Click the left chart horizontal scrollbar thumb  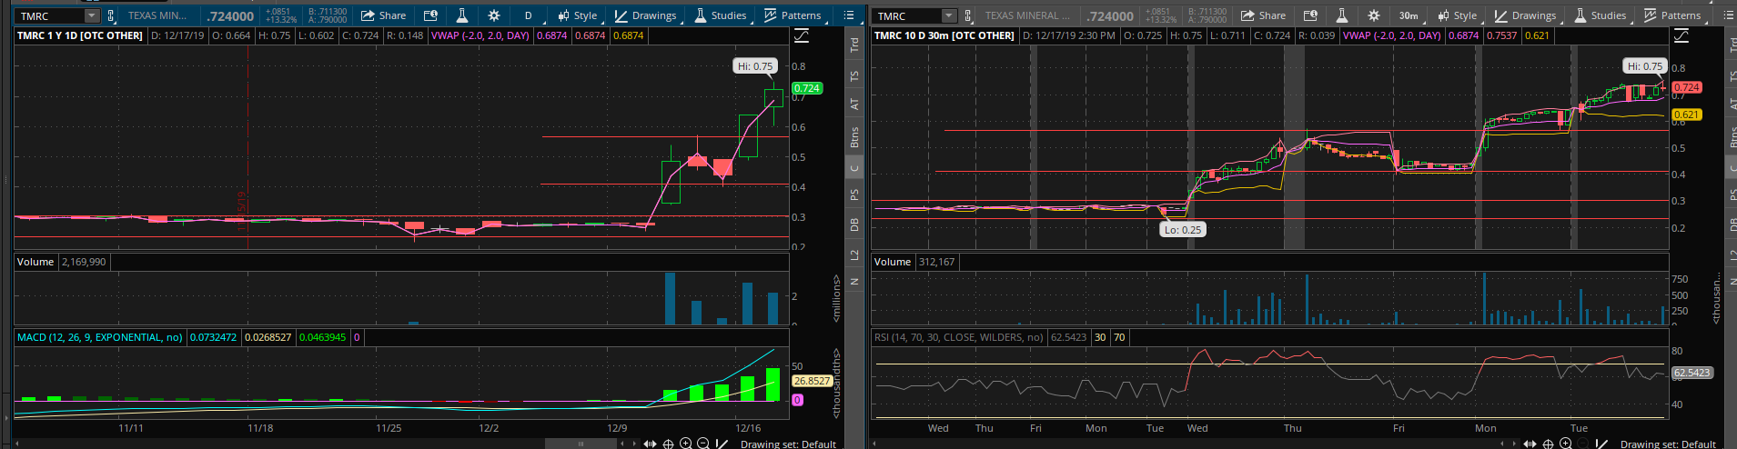580,444
